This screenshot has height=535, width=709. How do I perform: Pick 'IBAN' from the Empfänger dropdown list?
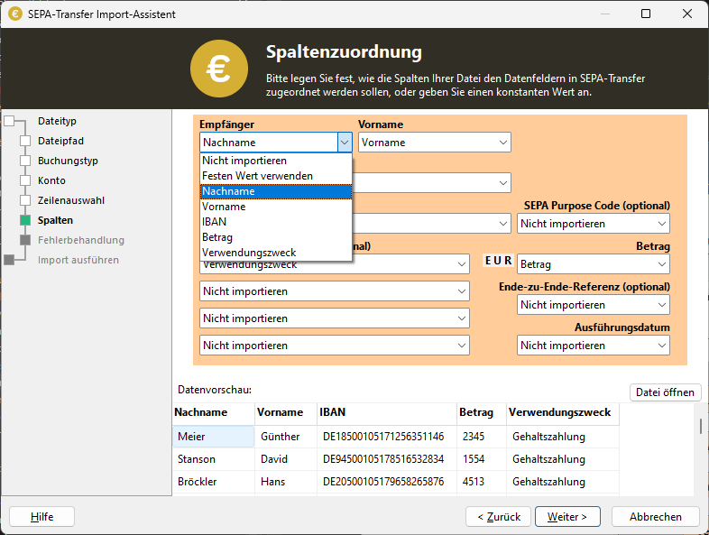click(x=214, y=221)
